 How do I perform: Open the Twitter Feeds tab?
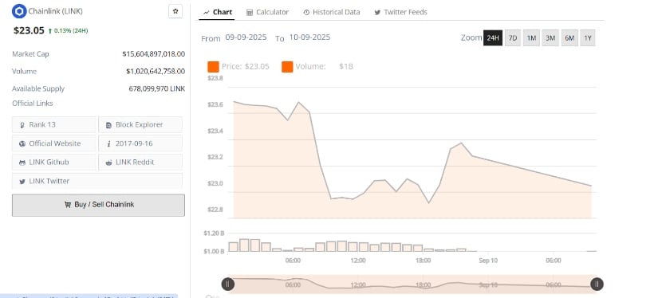400,12
